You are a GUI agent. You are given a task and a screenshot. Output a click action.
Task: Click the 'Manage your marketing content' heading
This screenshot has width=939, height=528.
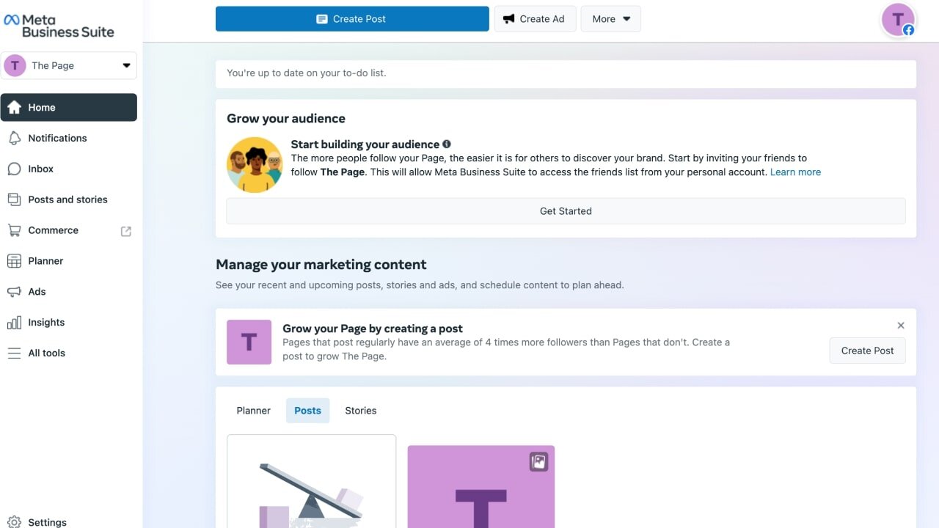(x=321, y=265)
